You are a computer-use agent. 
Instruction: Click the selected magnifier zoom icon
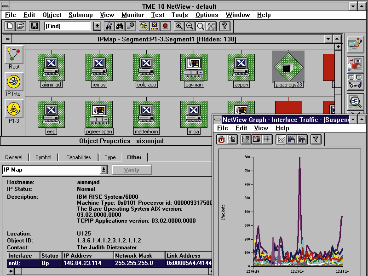[201, 26]
